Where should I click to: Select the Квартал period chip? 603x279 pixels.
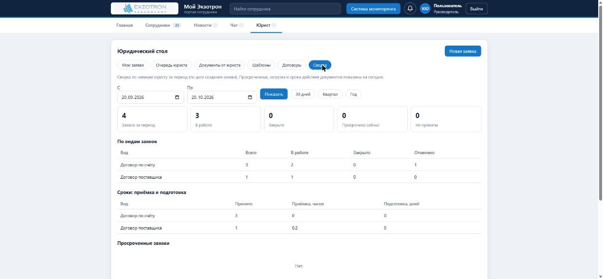click(x=330, y=94)
